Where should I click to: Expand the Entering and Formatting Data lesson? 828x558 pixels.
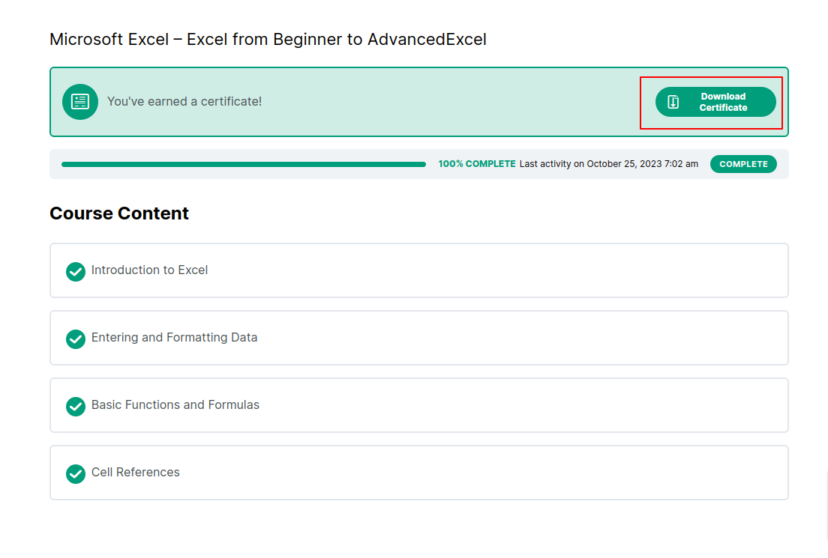click(174, 338)
